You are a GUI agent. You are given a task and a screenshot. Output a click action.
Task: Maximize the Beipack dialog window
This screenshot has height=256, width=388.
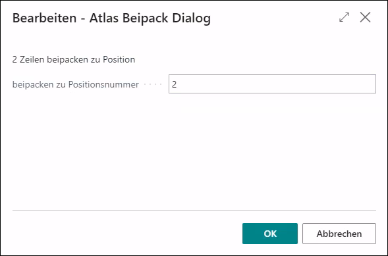pos(345,17)
